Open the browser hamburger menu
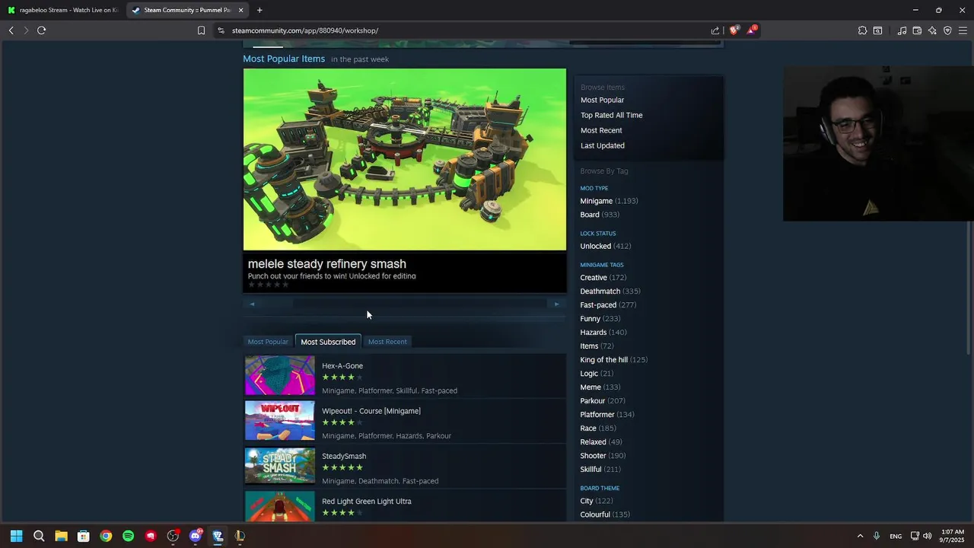 click(963, 30)
